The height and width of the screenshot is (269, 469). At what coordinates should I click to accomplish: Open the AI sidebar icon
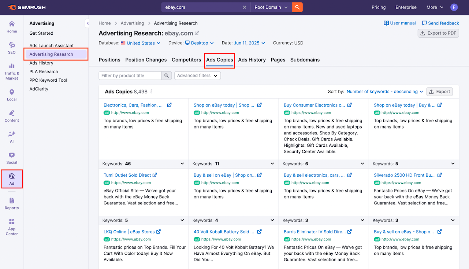(12, 137)
